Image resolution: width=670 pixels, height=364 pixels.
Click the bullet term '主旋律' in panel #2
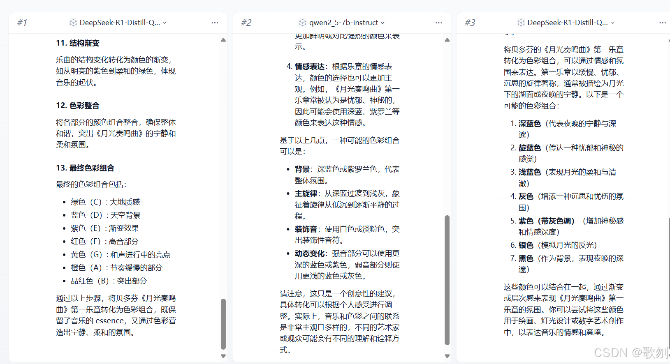point(306,194)
